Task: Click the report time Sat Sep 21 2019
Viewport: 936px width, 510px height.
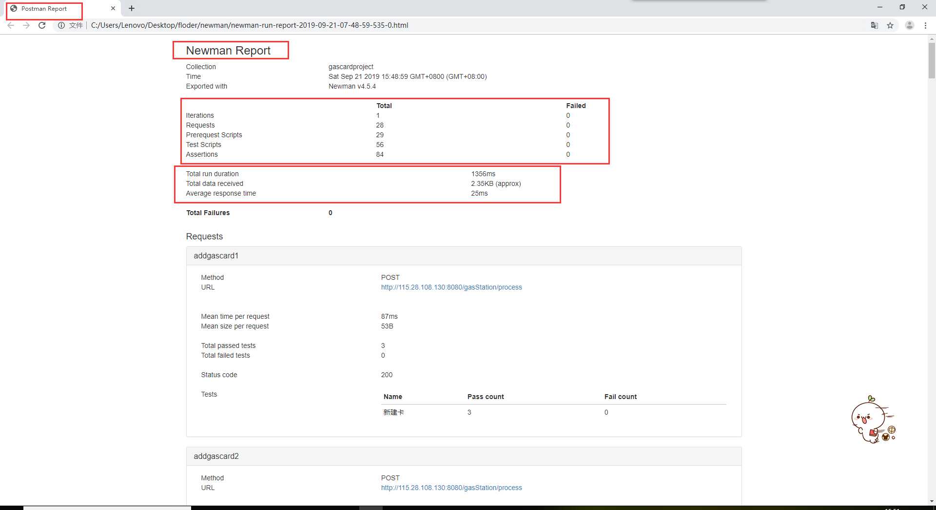Action: pyautogui.click(x=408, y=76)
